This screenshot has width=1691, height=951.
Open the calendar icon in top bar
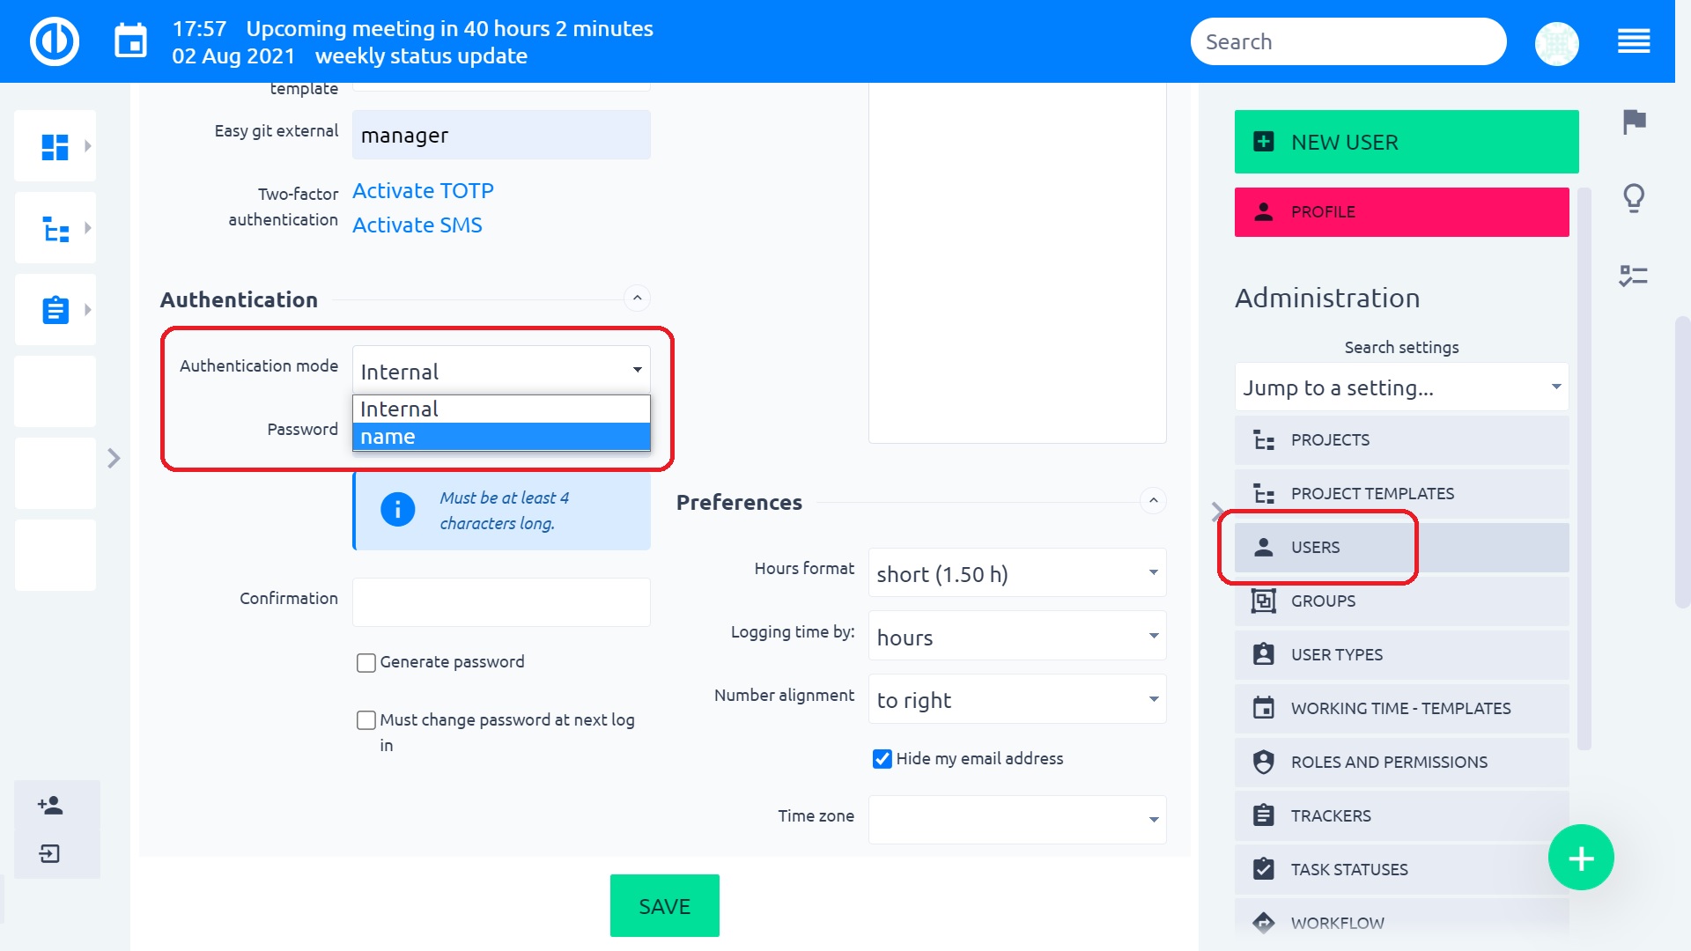point(130,39)
